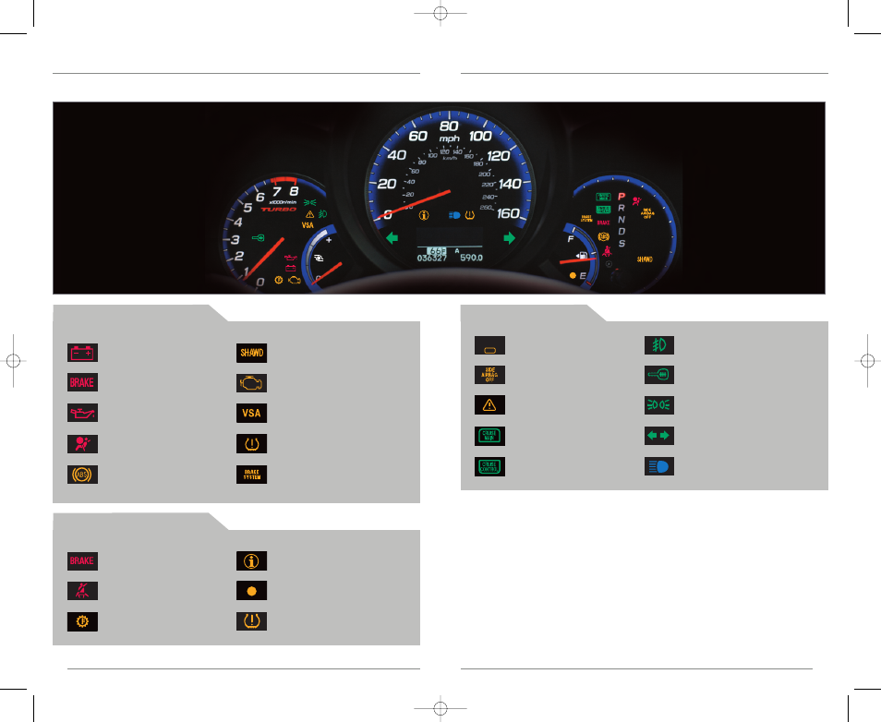Click the amber VSA text inside the tachometer
This screenshot has width=881, height=722.
308,225
